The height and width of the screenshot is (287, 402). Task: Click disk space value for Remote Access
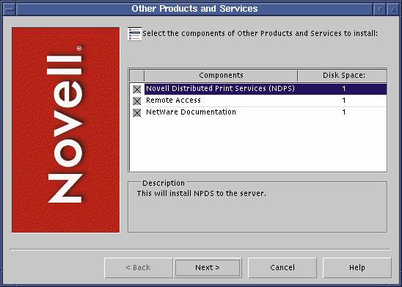pos(344,101)
